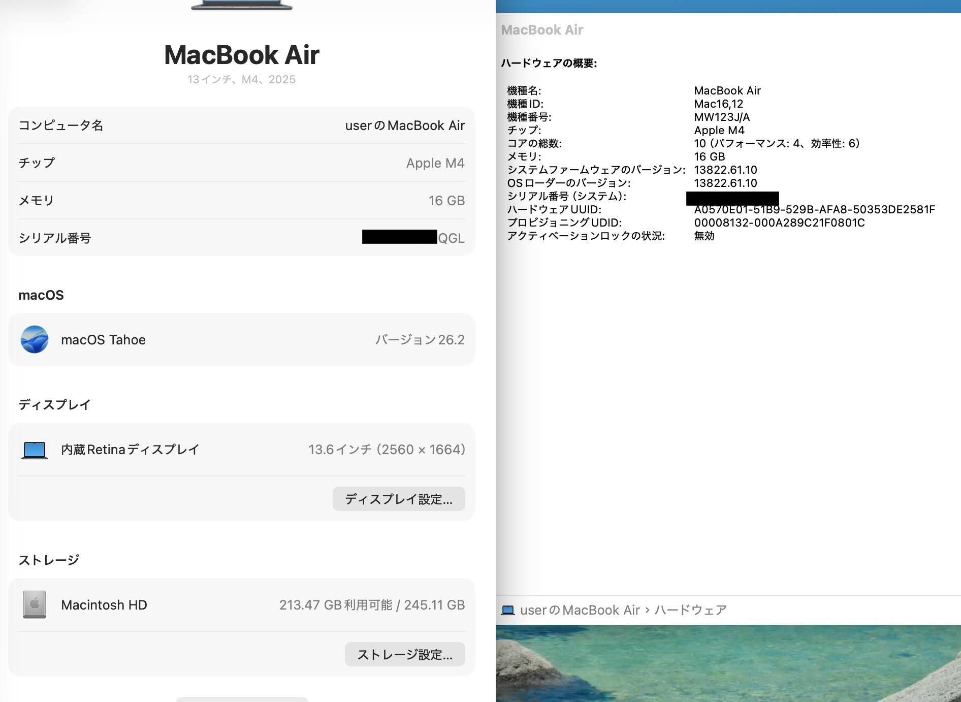Click the macOS Tahoe icon
961x702 pixels.
(35, 339)
